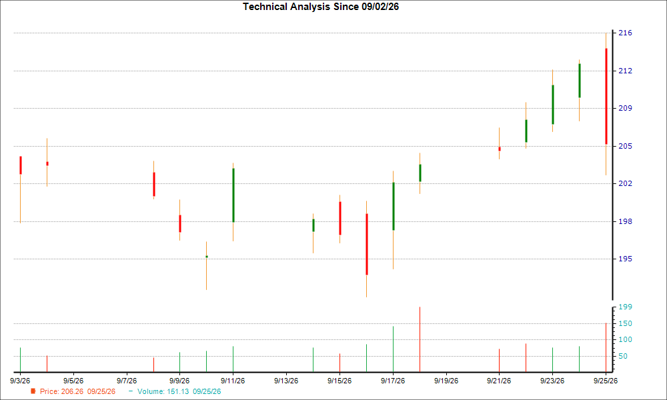This screenshot has height=400, width=667.
Task: Click the 100 volume axis label
Action: 625,339
